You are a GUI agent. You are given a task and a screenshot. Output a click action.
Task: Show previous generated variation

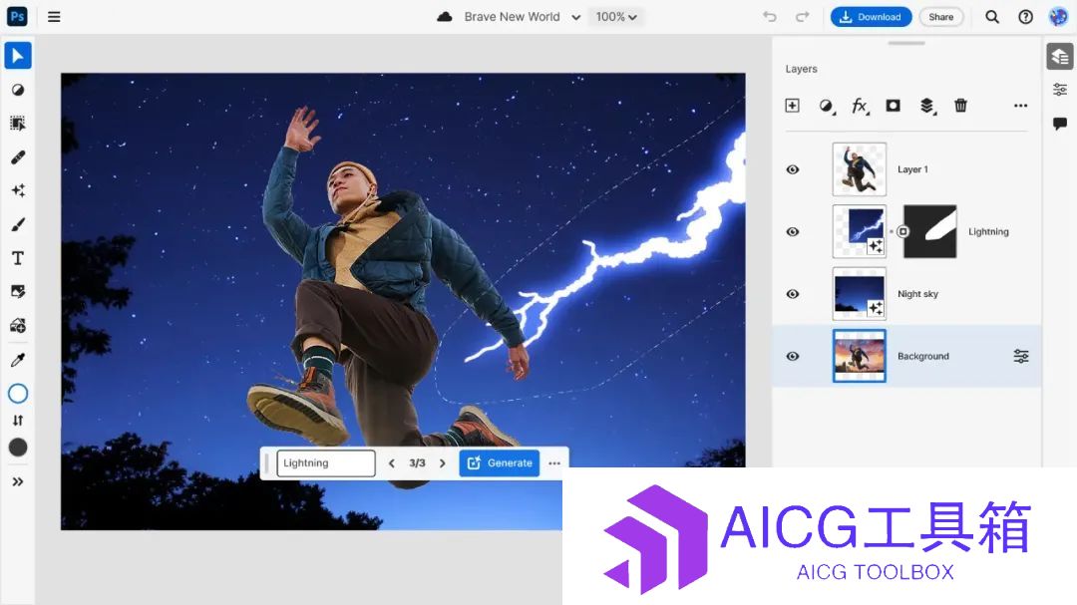pyautogui.click(x=392, y=463)
